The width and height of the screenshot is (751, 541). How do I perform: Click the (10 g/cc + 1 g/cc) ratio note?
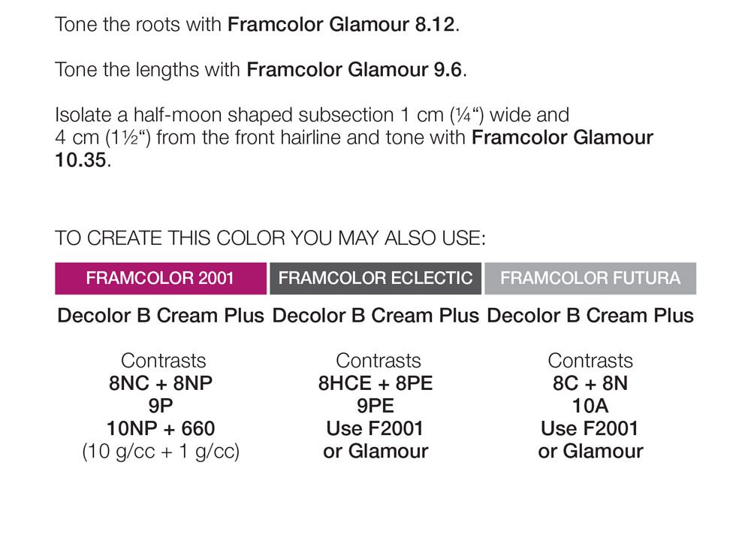161,452
